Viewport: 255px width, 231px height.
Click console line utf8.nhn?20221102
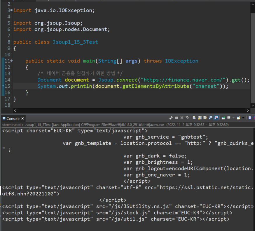coord(31,194)
